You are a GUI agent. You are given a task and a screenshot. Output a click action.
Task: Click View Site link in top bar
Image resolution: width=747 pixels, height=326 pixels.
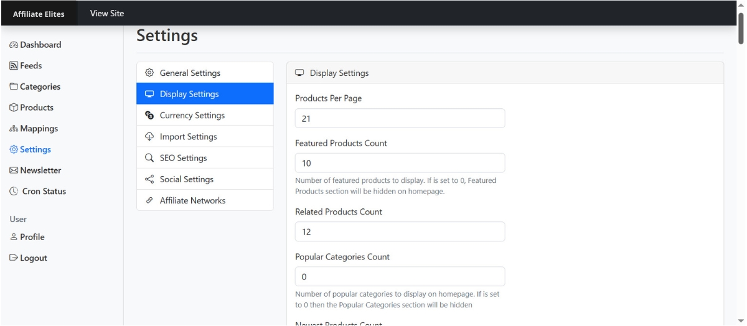pos(107,13)
